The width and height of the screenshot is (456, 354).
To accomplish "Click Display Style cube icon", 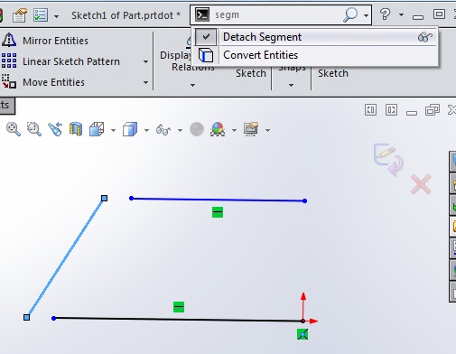I will click(130, 129).
